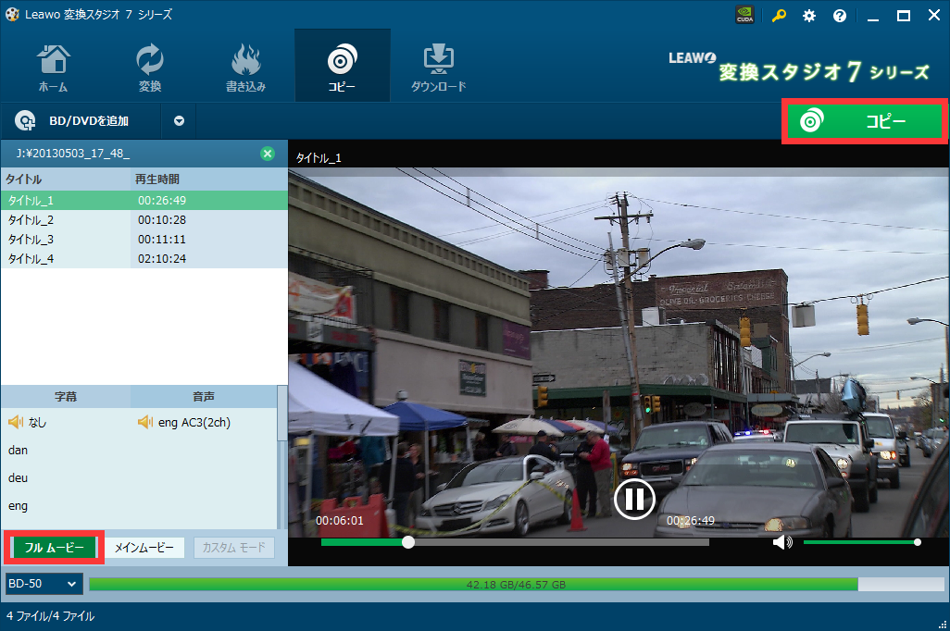The image size is (950, 631).
Task: Click the green コピー button
Action: 864,121
